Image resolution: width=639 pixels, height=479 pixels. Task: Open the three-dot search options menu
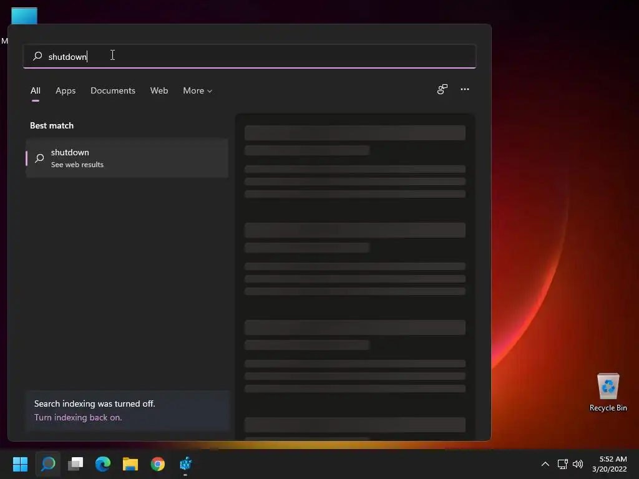point(464,89)
